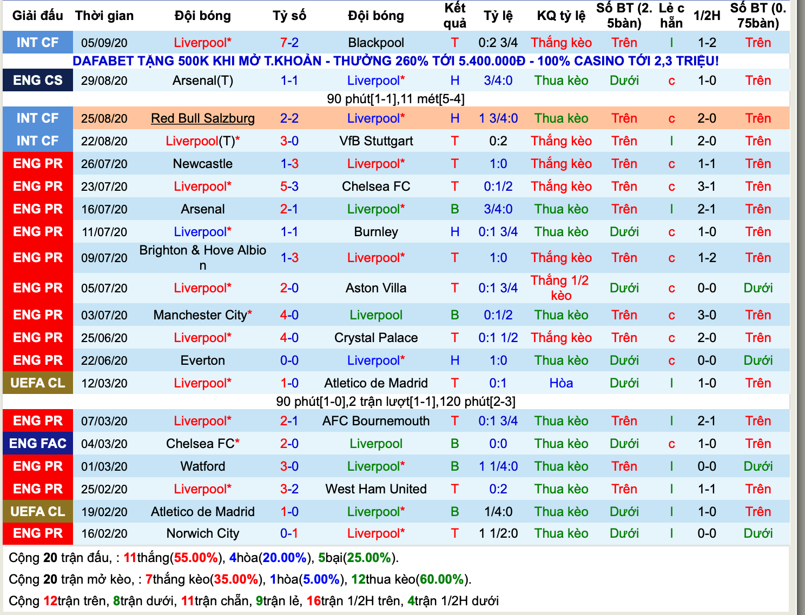Click Liverpool* in the 07/03/20 row
The image size is (805, 615).
203,421
